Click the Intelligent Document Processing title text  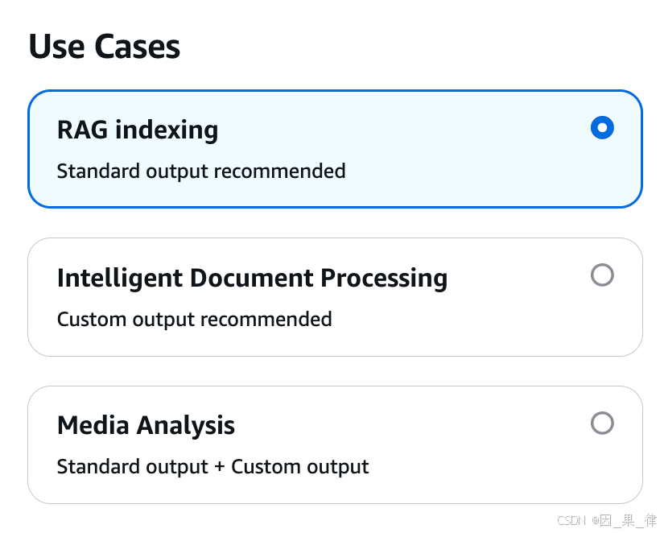coord(252,279)
